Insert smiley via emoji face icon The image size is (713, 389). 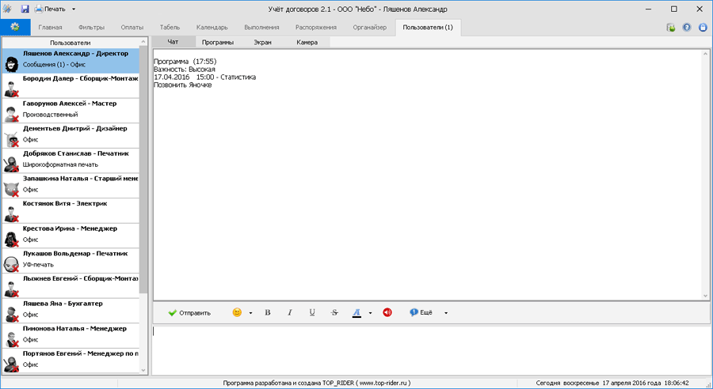[x=237, y=312]
